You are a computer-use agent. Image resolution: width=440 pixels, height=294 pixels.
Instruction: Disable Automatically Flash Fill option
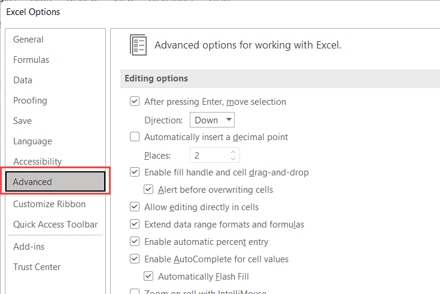148,277
